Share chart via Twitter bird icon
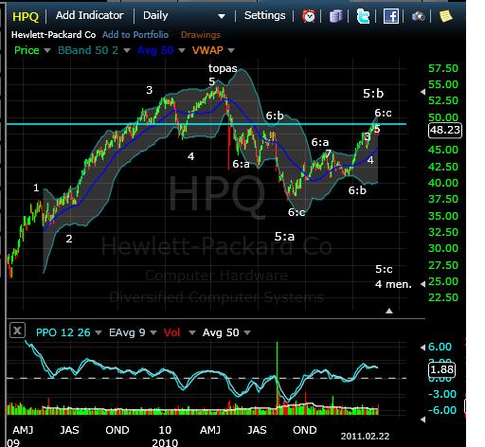This screenshot has height=447, width=485. (x=363, y=16)
